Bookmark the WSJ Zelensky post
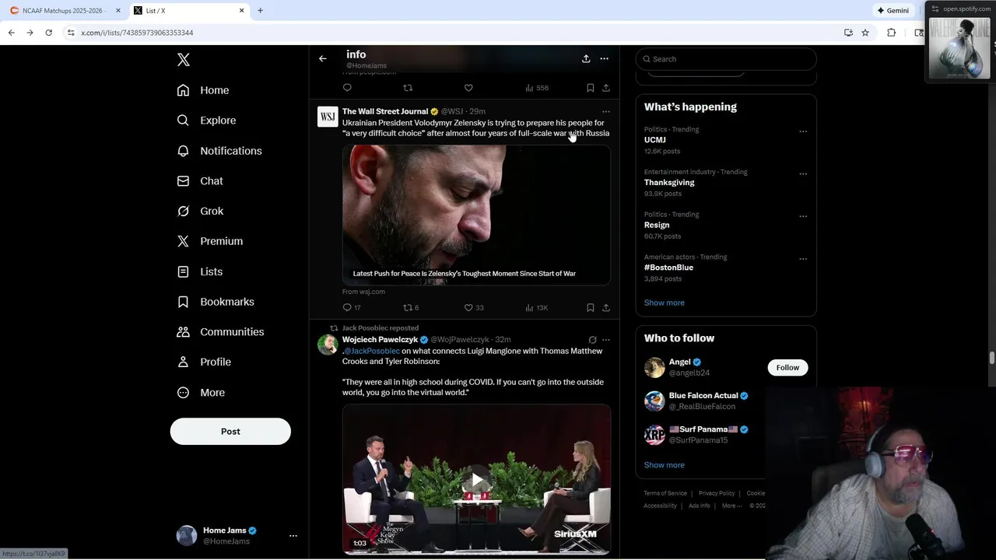The width and height of the screenshot is (996, 560). tap(590, 307)
